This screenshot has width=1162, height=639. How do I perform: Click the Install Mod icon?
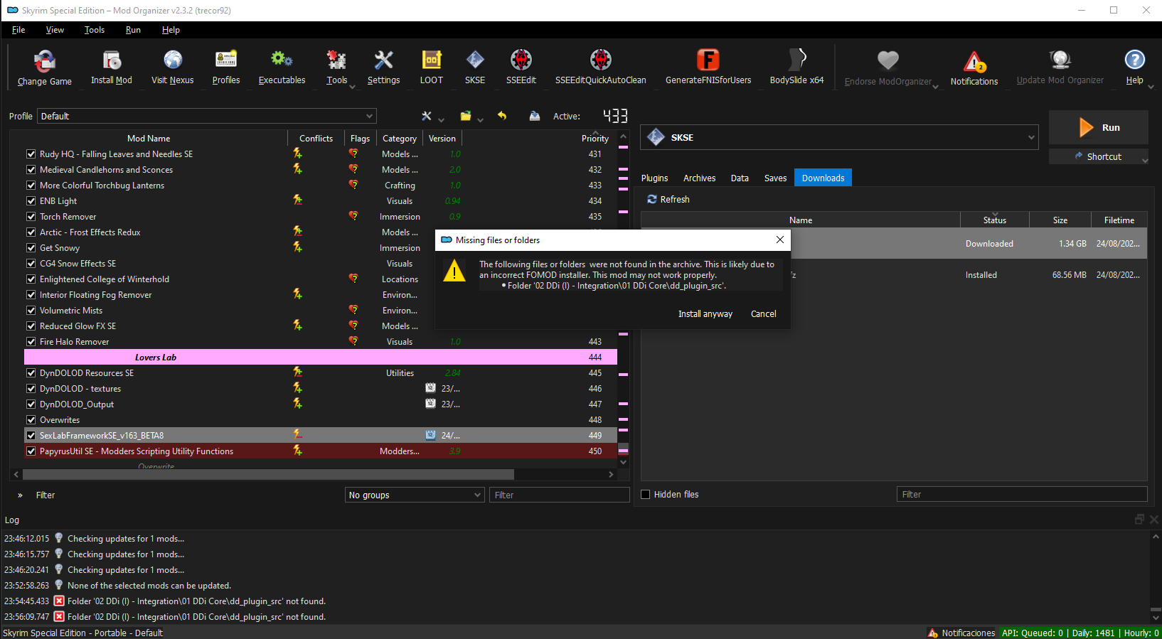coord(112,60)
